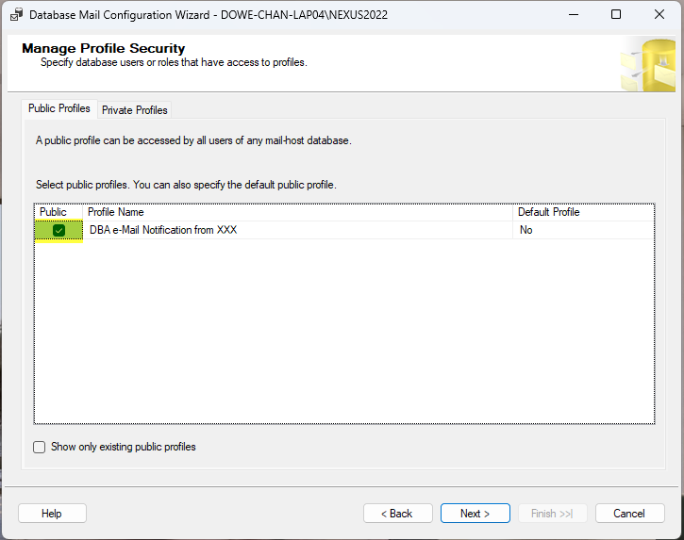The height and width of the screenshot is (540, 684).
Task: Click the disabled Finish button
Action: [x=552, y=514]
